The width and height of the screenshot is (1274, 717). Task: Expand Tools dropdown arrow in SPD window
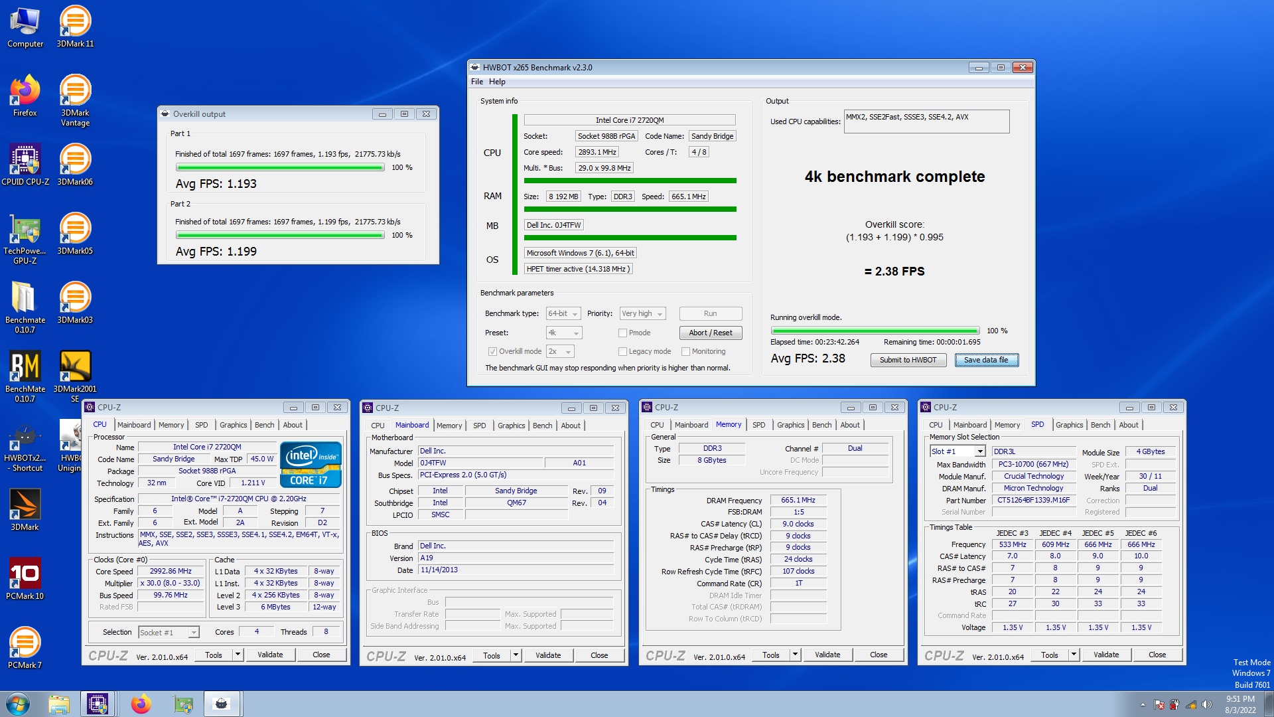1074,655
